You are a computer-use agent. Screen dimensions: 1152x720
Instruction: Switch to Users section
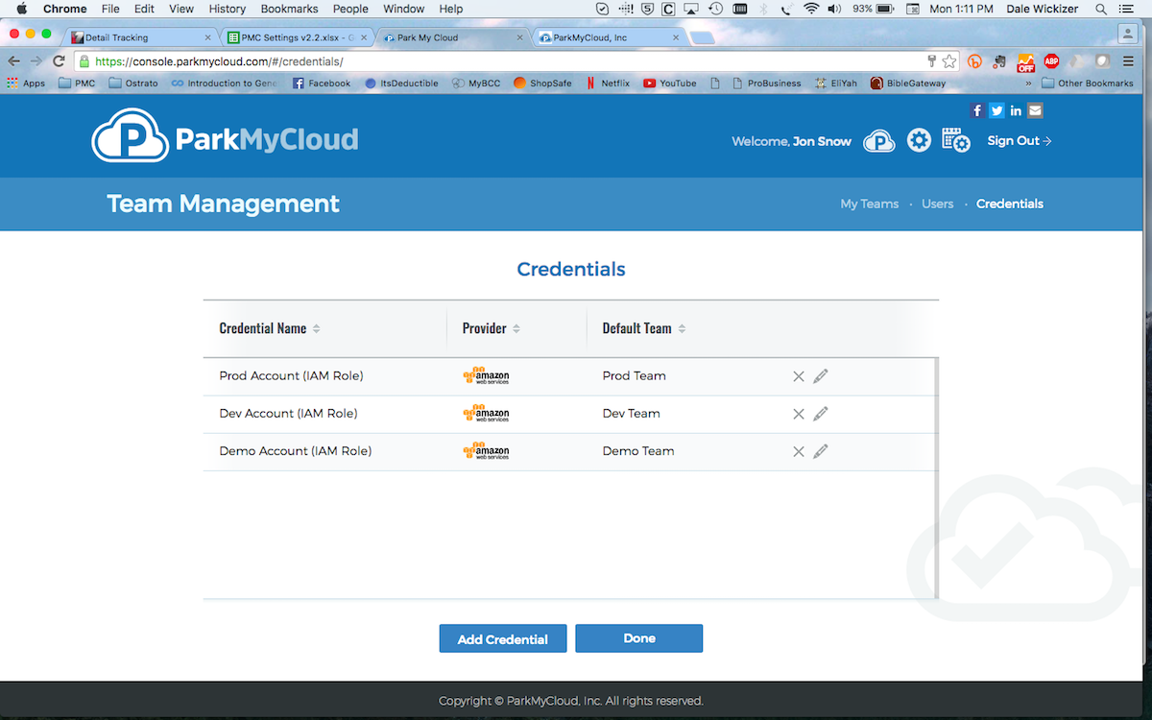coord(937,204)
